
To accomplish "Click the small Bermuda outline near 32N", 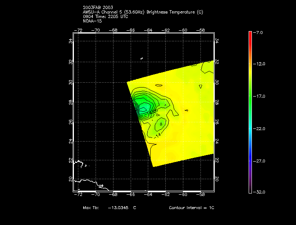I will 141,59.
